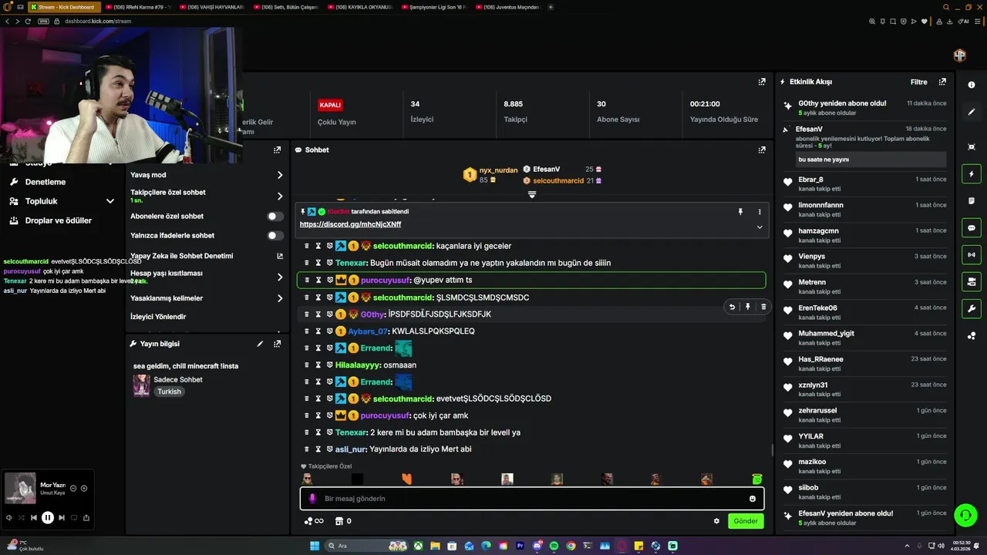Viewport: 987px width, 555px height.
Task: Pop out the Sohbet chat panel
Action: point(762,150)
